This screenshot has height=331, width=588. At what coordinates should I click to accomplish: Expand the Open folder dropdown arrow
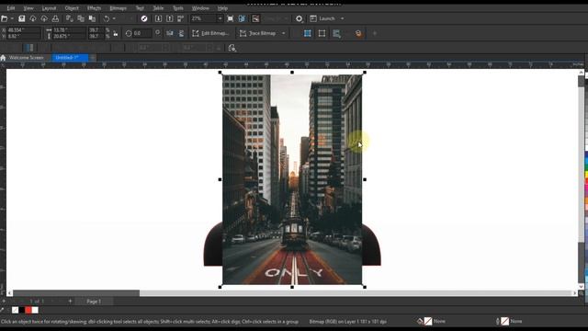click(12, 18)
